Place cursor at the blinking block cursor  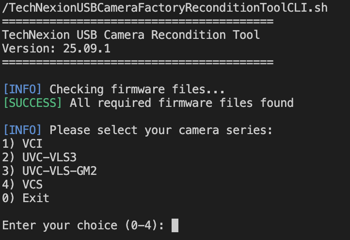(x=175, y=225)
